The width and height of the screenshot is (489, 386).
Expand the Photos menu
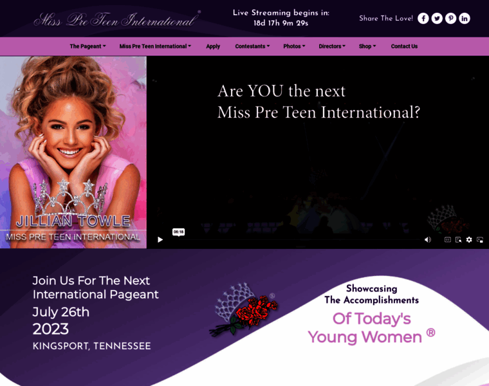click(294, 46)
